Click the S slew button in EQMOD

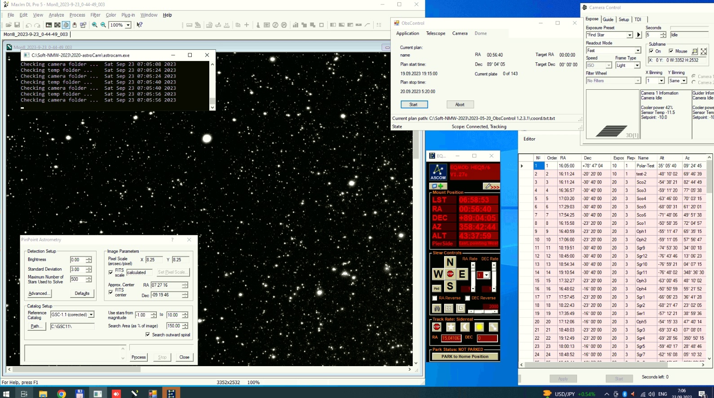(x=450, y=286)
